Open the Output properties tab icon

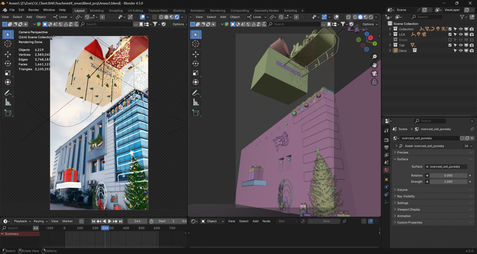(x=386, y=148)
